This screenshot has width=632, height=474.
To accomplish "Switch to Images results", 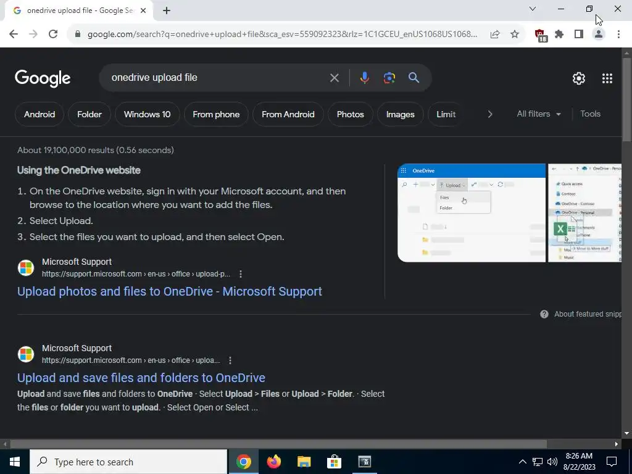I will tap(400, 114).
